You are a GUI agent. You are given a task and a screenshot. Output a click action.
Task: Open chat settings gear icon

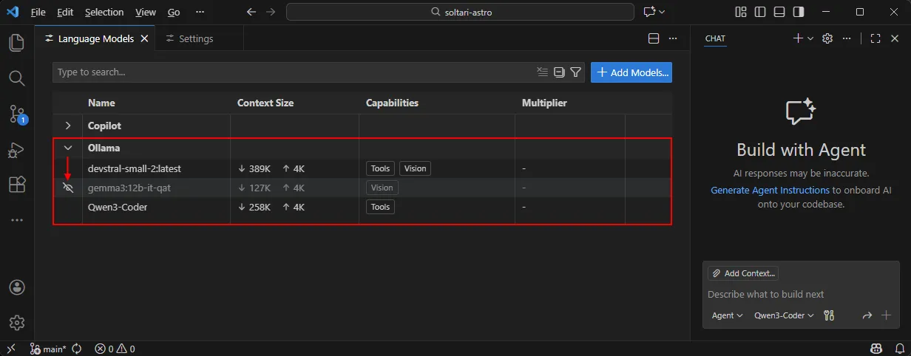(827, 38)
